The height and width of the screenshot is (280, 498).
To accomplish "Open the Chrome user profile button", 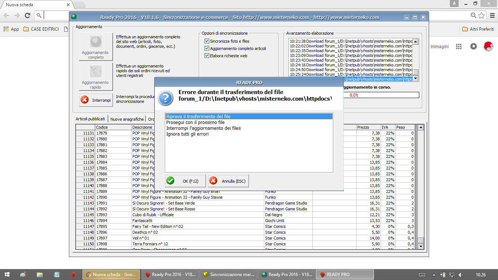I will click(454, 3).
